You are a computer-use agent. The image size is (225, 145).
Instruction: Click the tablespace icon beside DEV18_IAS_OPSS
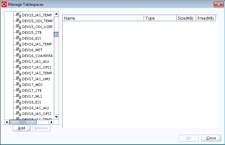click(x=19, y=114)
